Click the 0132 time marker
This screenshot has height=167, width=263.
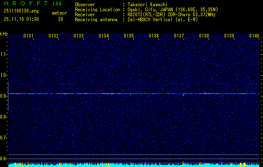point(54,35)
